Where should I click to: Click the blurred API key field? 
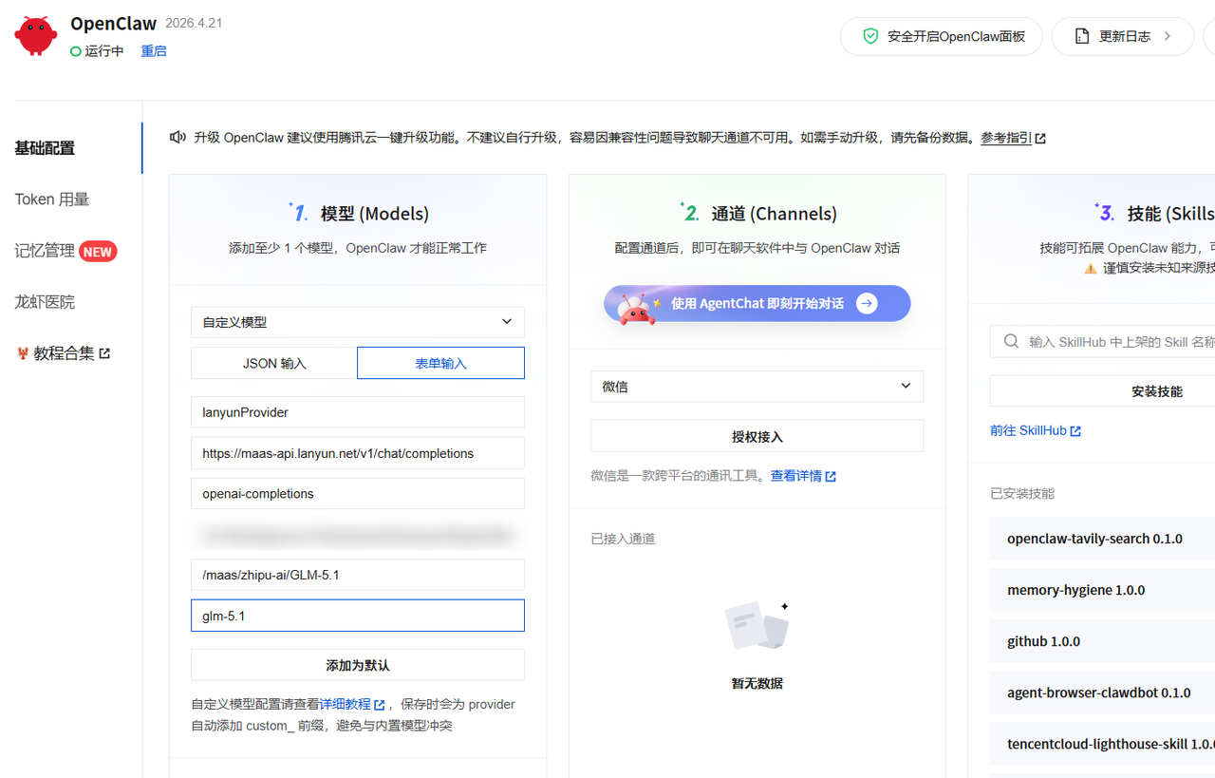click(x=358, y=535)
